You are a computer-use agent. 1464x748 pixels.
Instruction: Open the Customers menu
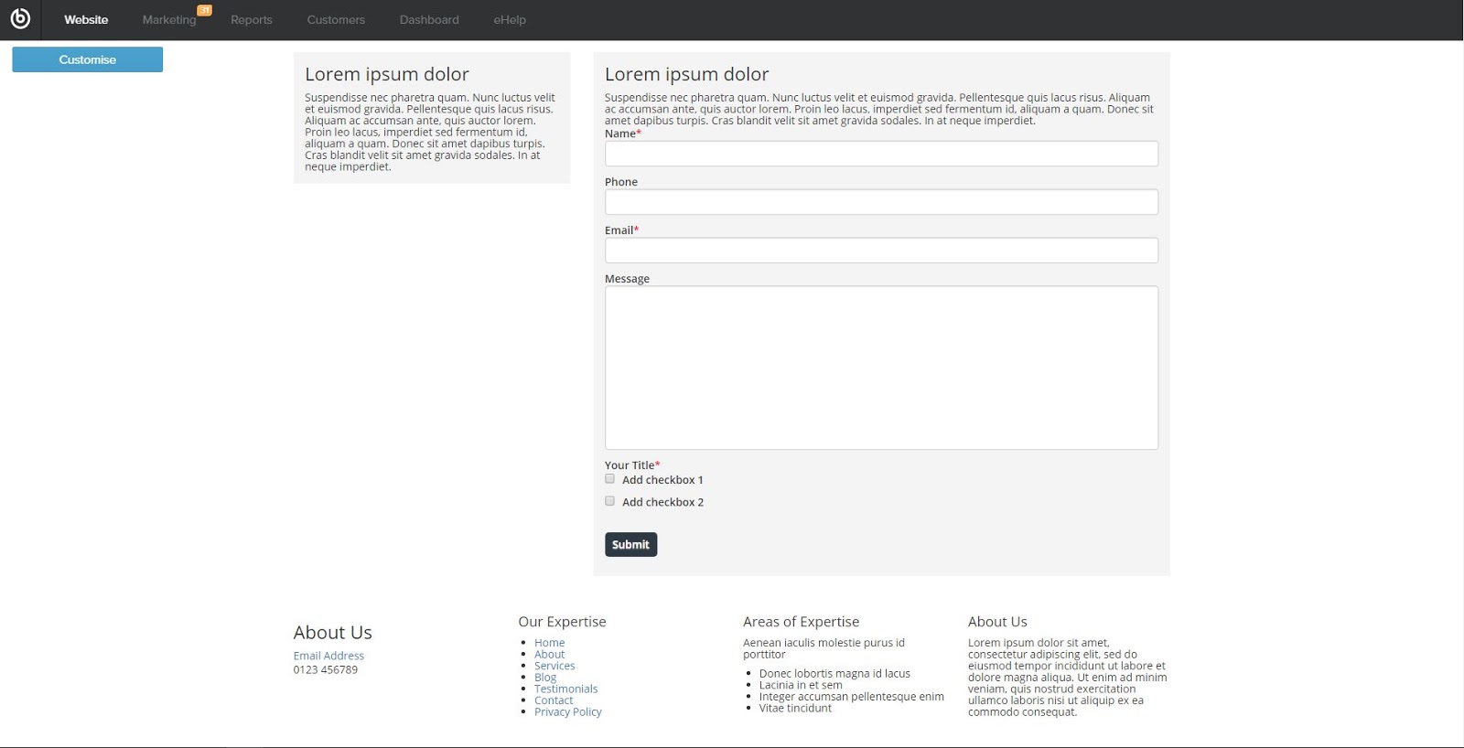point(336,19)
